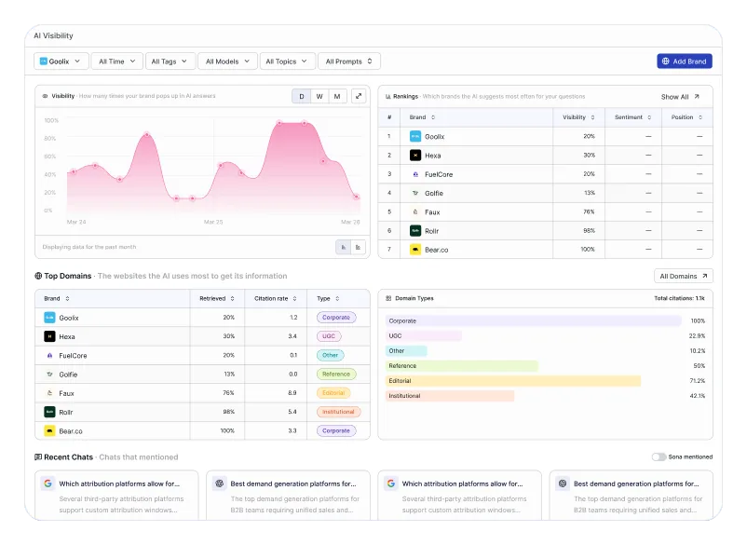This screenshot has width=747, height=545.
Task: Open the All Models filter dropdown
Action: tap(227, 61)
